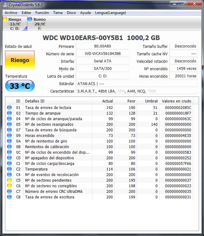Click the 33 °C temperature indicator button

(x=20, y=86)
